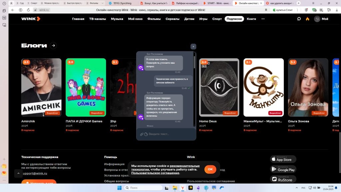Click the shield protection icon in toolbar

pyautogui.click(x=306, y=10)
